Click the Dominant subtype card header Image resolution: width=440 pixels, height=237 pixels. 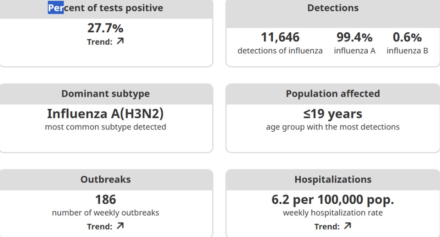coord(105,94)
